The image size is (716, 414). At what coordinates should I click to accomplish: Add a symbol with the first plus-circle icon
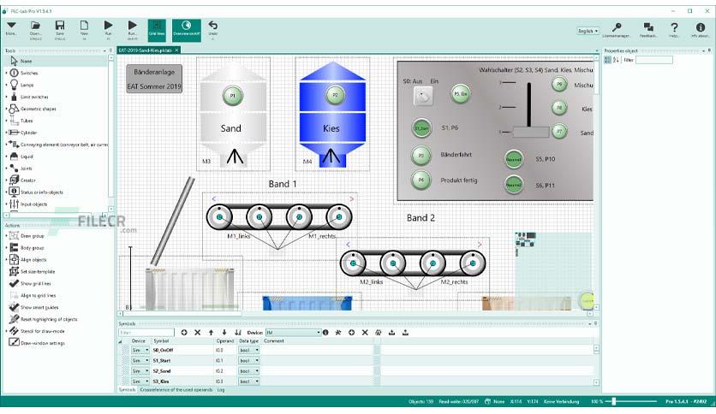point(184,333)
